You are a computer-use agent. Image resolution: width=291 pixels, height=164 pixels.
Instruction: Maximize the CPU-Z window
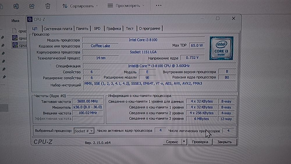[217, 18]
